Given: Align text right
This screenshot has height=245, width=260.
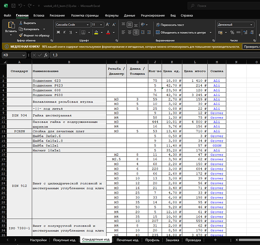Looking at the screenshot, I should 136,32.
